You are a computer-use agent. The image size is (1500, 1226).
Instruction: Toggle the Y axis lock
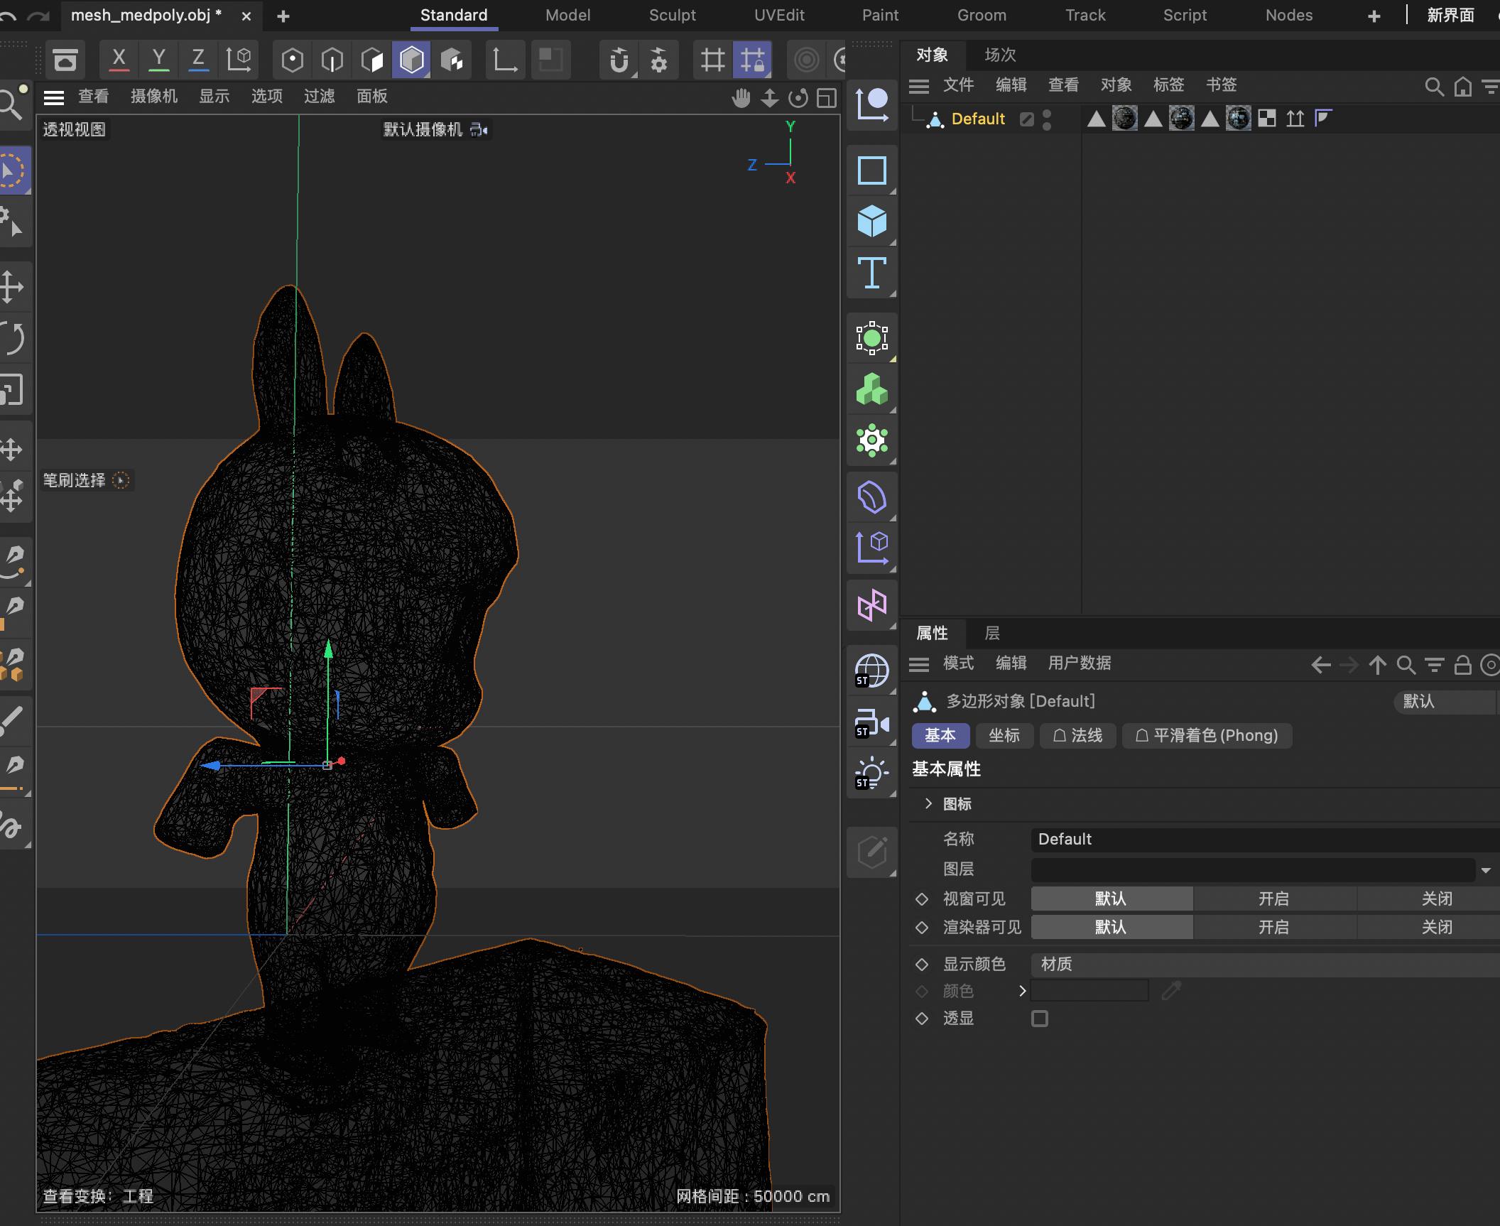159,60
